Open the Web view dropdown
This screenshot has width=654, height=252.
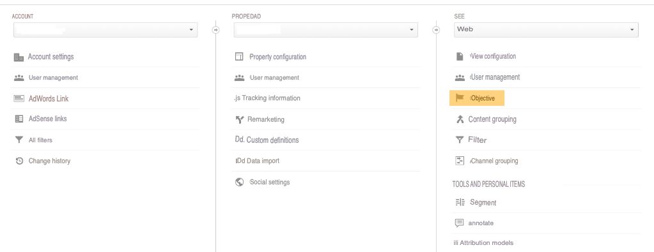coord(546,30)
